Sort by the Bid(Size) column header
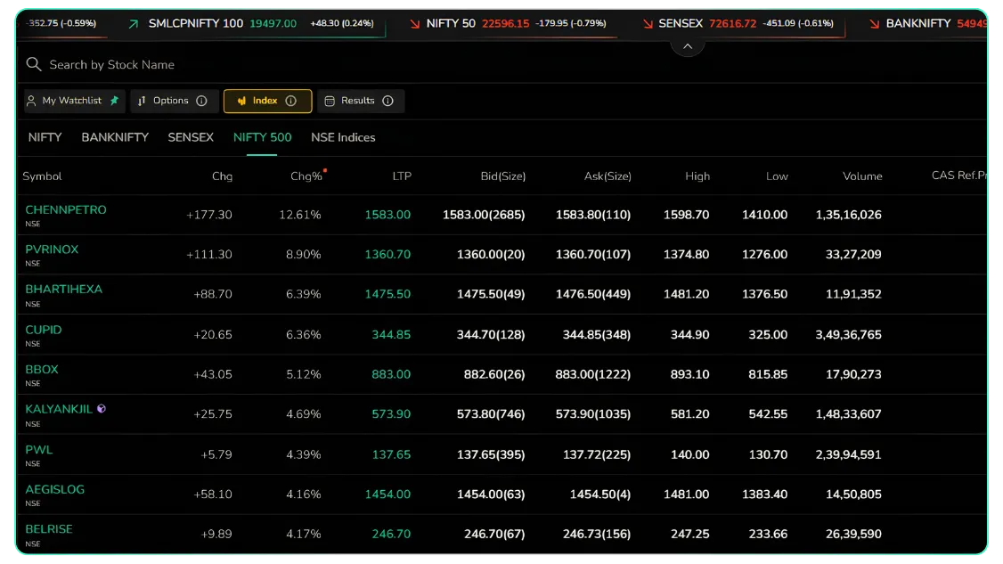 [x=502, y=176]
